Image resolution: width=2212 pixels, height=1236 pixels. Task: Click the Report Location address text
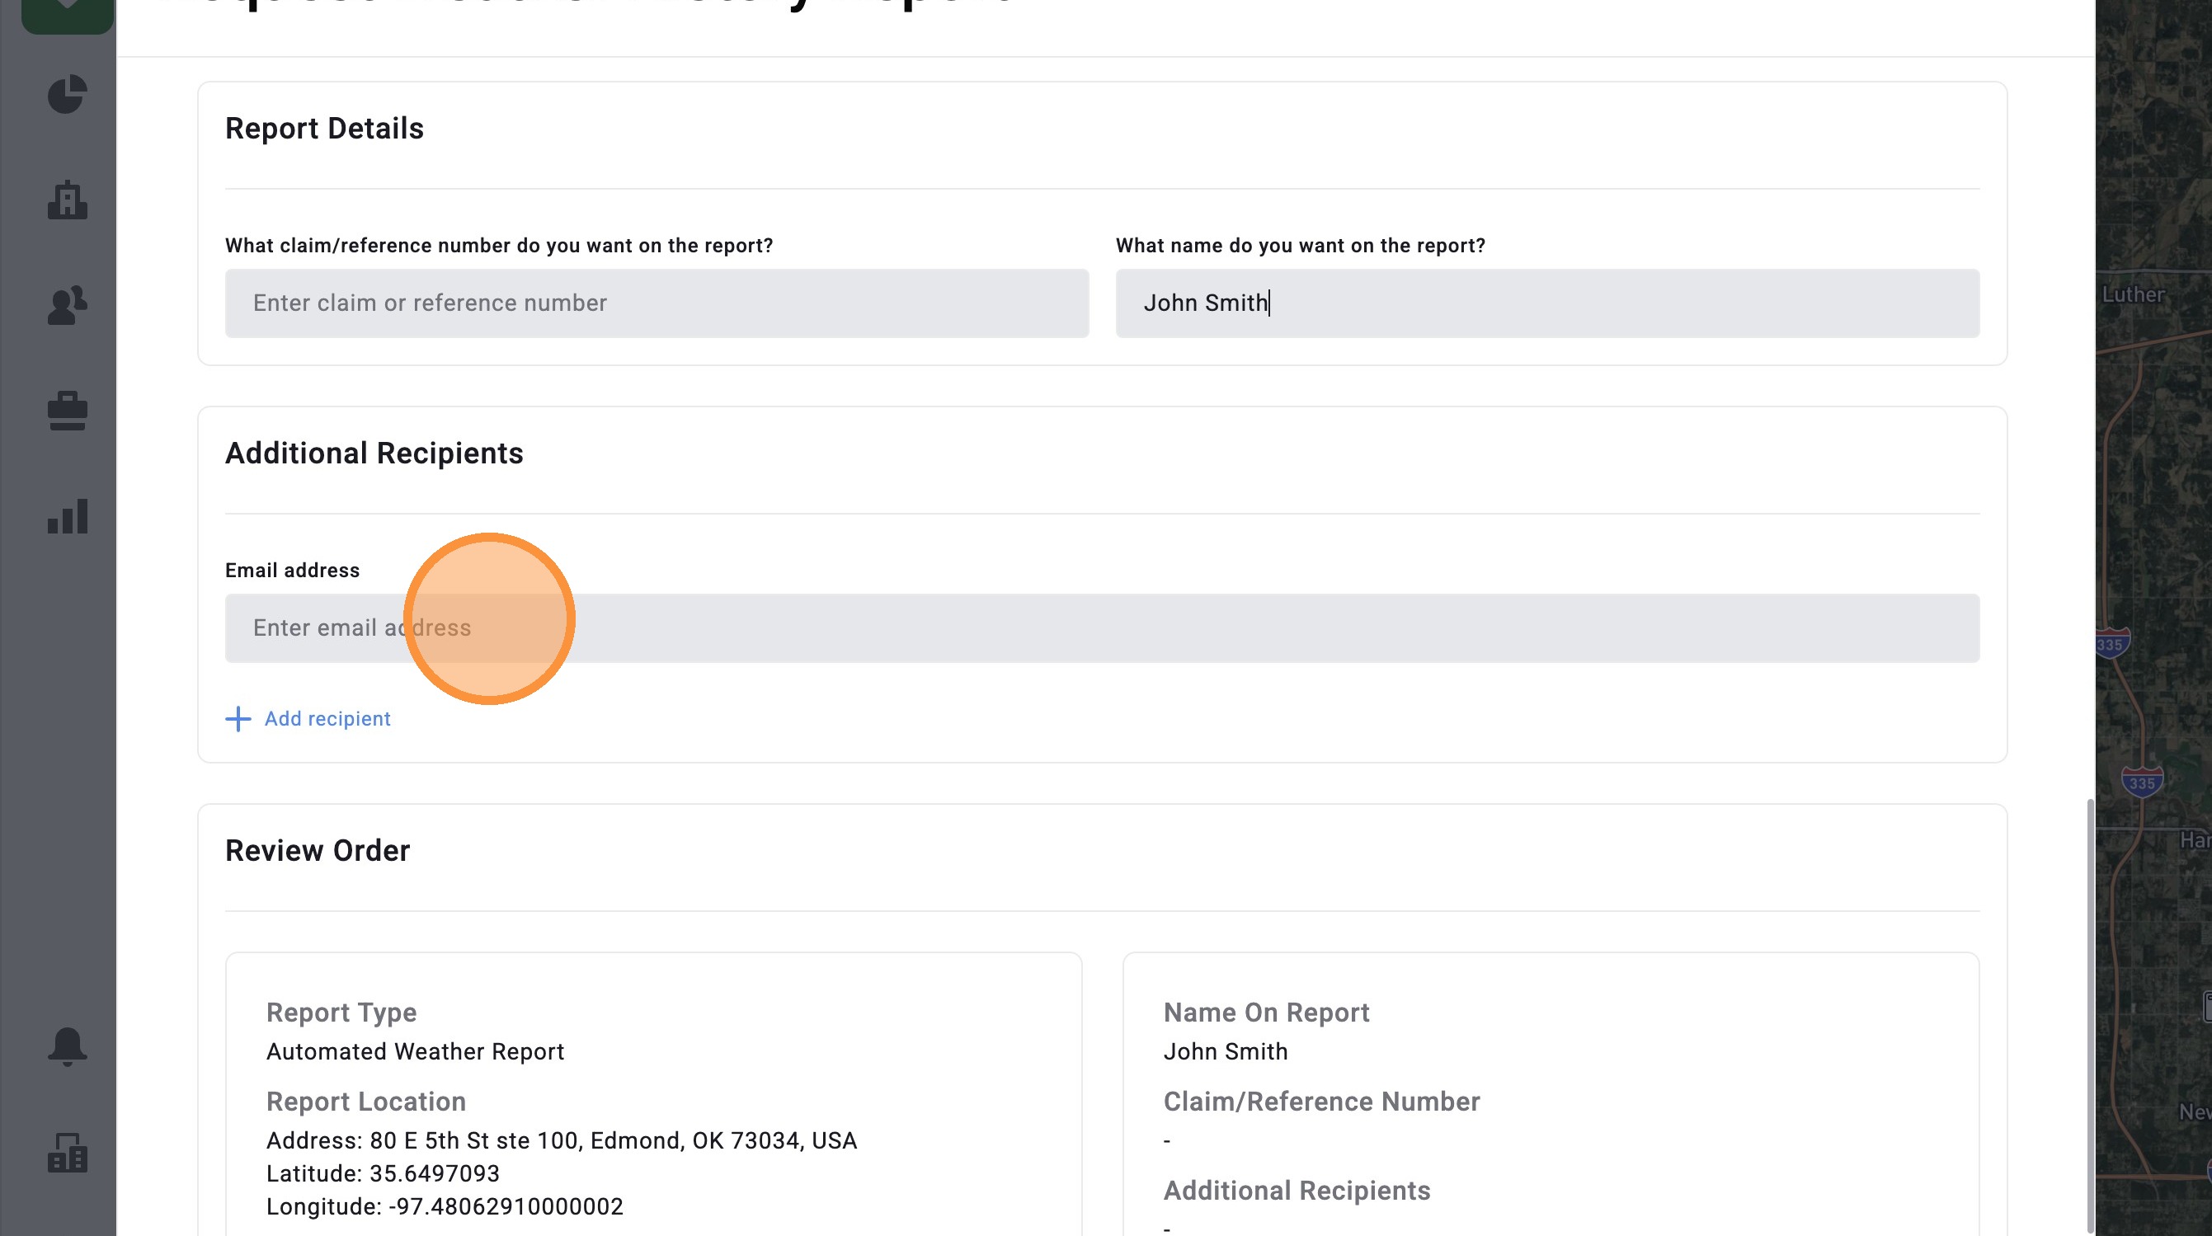(x=562, y=1140)
